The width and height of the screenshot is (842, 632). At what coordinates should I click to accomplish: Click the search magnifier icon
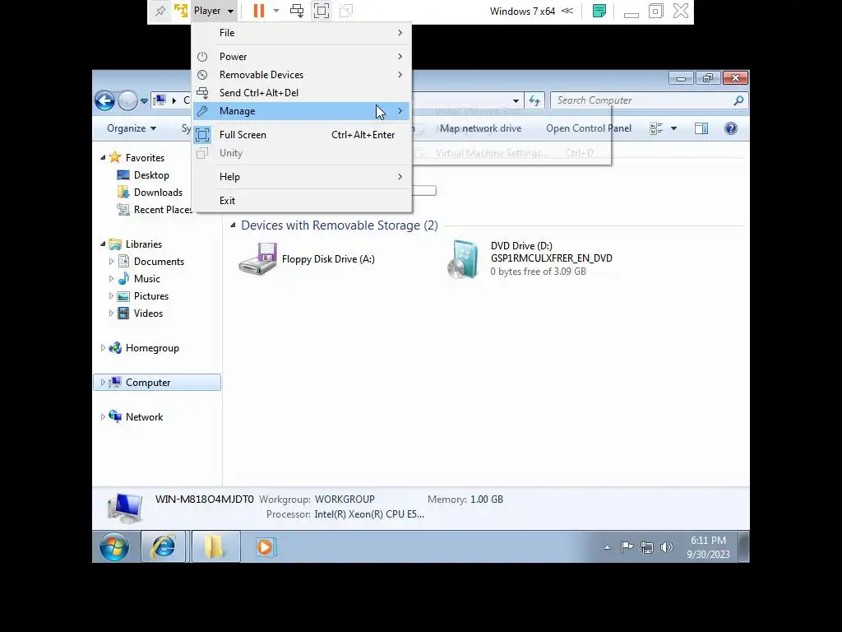739,100
